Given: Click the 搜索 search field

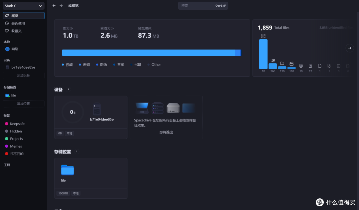Looking at the screenshot, I should (203, 6).
